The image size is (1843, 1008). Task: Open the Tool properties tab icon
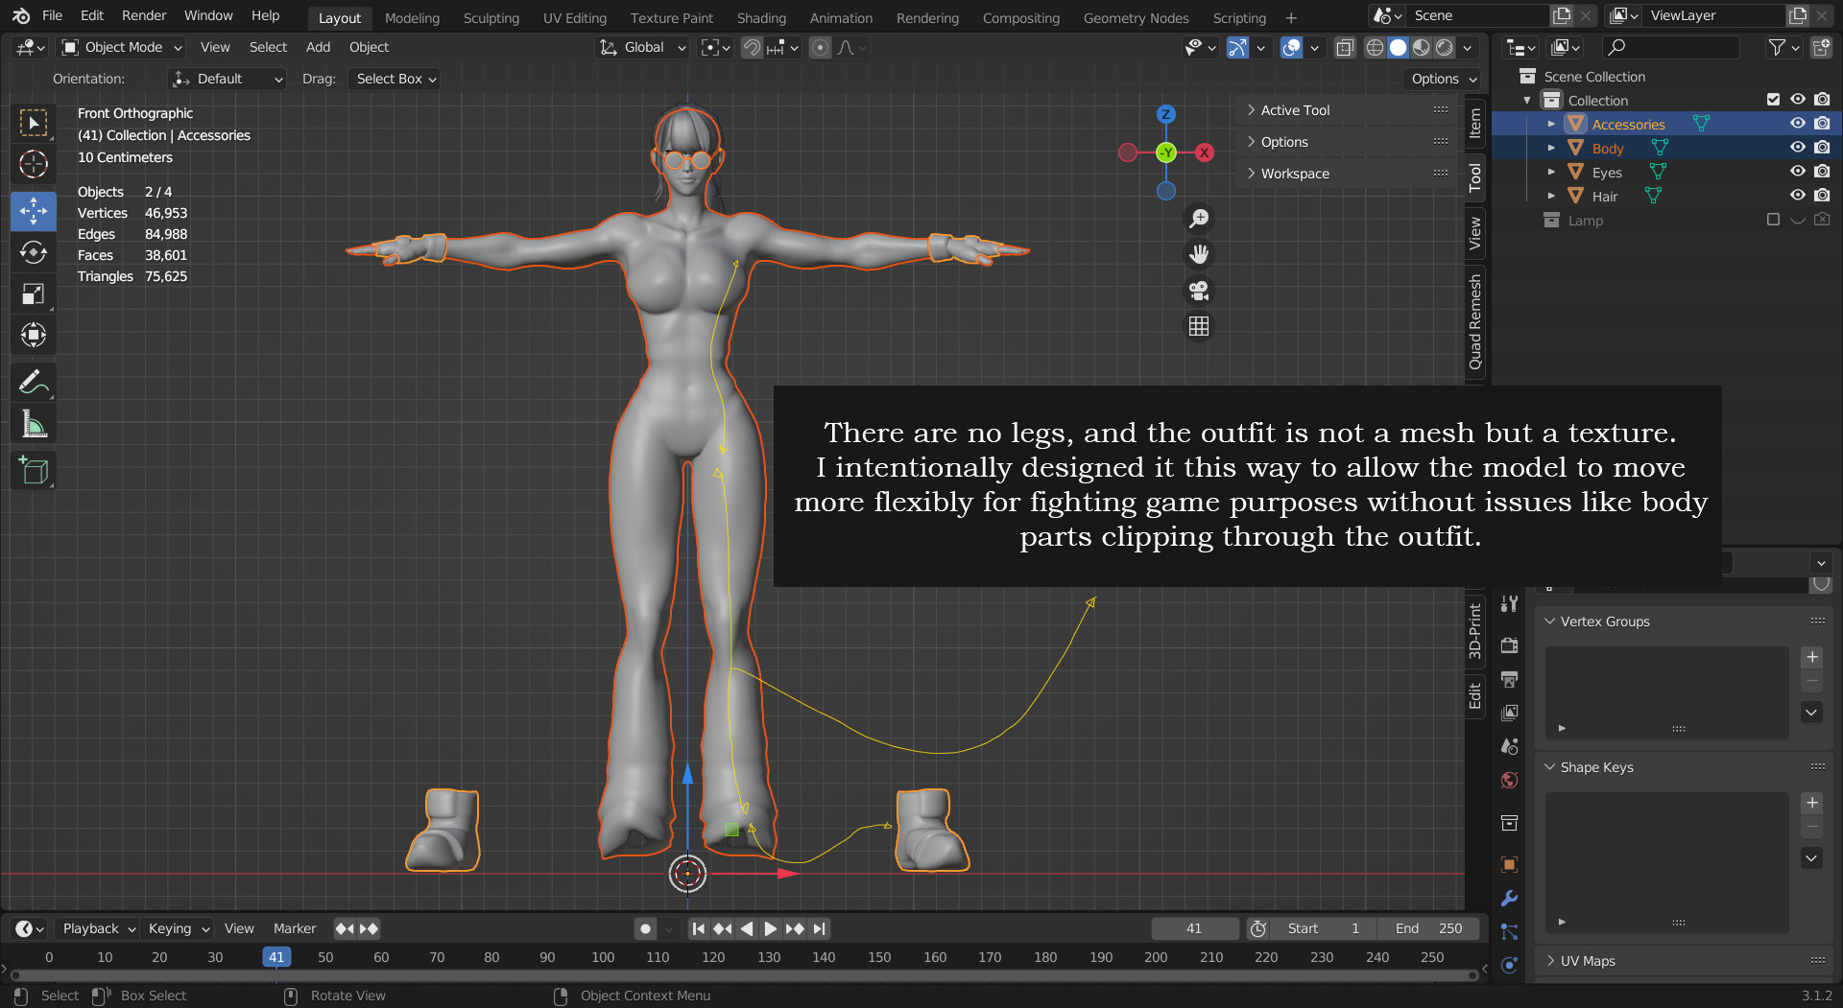1509,603
